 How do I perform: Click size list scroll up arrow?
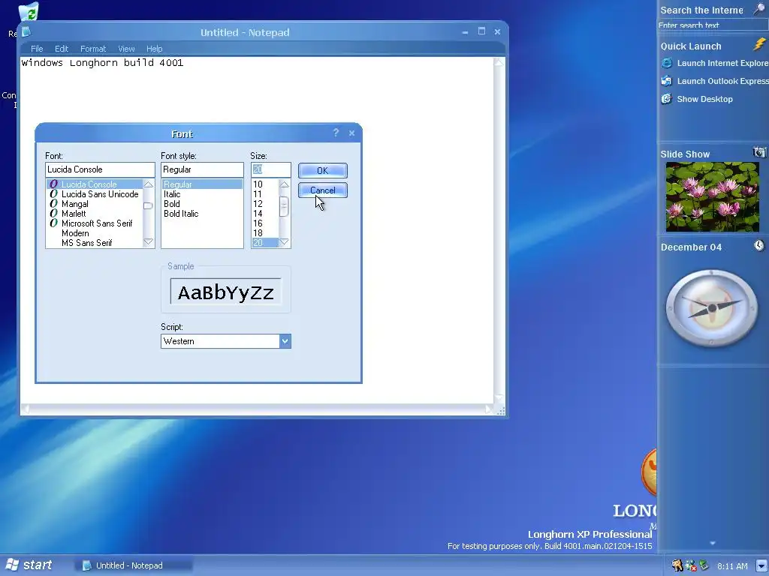[x=284, y=184]
